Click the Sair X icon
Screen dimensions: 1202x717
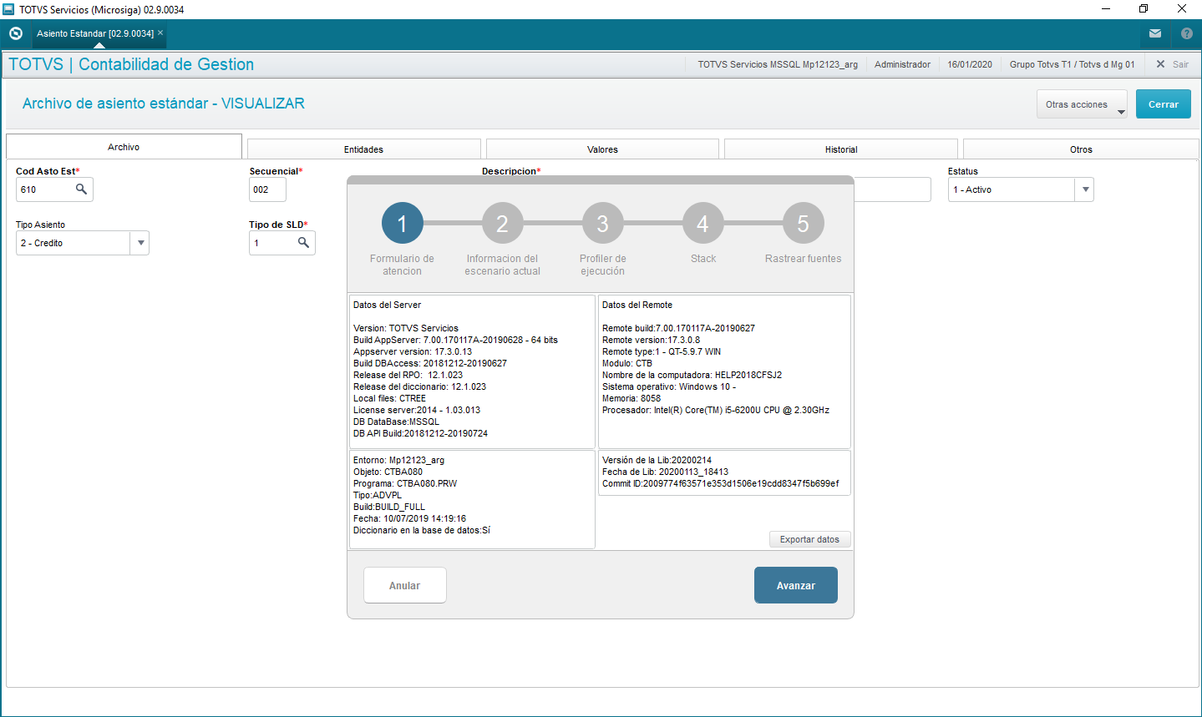1160,64
